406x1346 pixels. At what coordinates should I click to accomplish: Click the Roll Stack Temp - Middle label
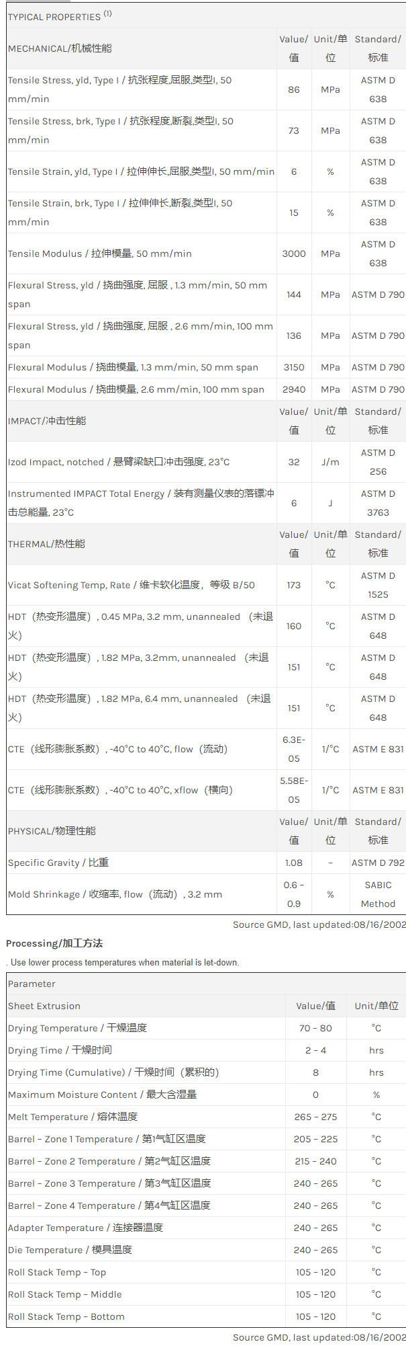coord(65,1294)
